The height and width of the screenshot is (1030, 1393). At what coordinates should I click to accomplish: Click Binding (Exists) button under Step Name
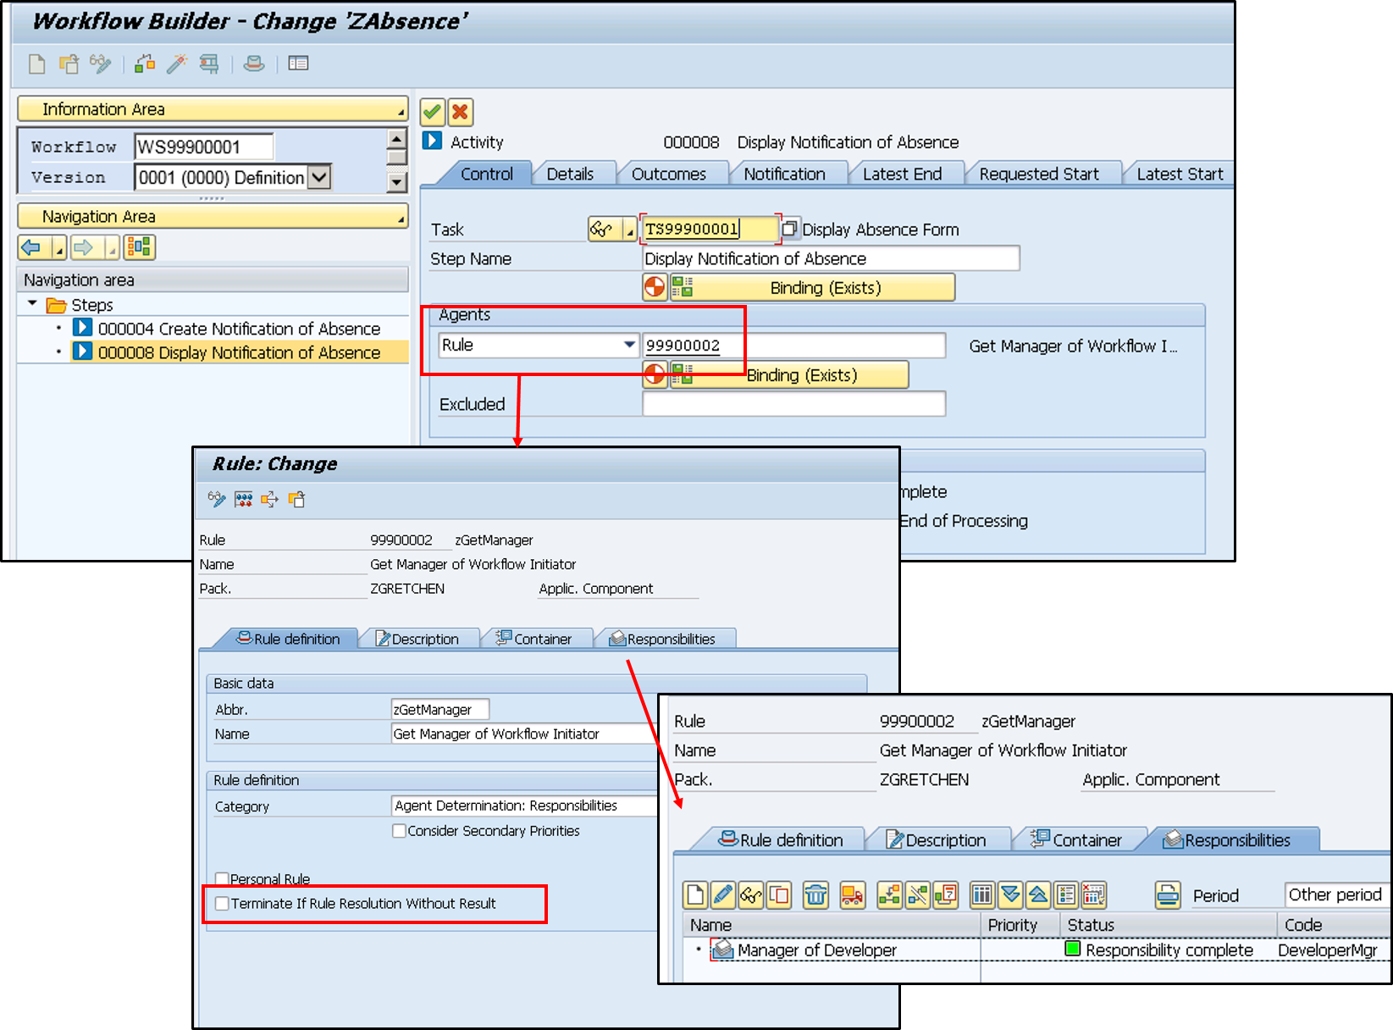click(824, 287)
